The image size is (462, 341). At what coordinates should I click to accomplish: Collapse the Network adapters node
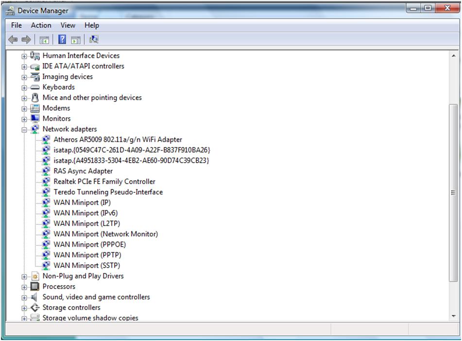24,130
